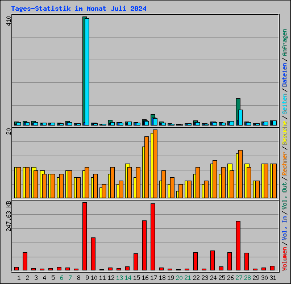
Task: Click the red volume bar for day 9
Action: click(85, 236)
